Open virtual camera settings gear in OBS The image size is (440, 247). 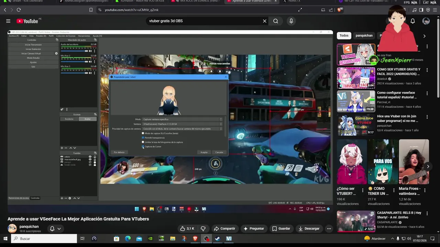(x=56, y=54)
